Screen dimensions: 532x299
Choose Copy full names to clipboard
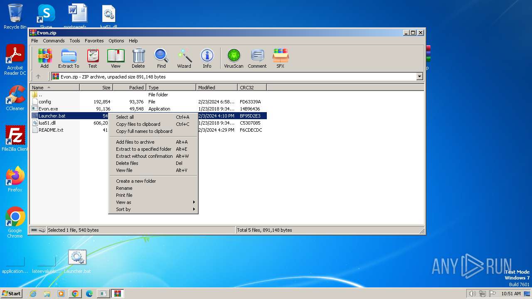click(153, 131)
